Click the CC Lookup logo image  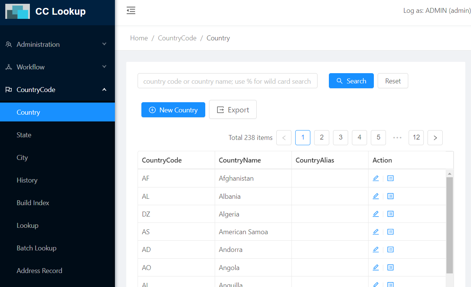(x=17, y=12)
